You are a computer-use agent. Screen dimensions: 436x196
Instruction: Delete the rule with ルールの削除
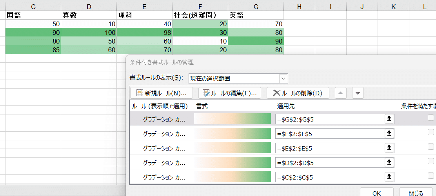298,93
